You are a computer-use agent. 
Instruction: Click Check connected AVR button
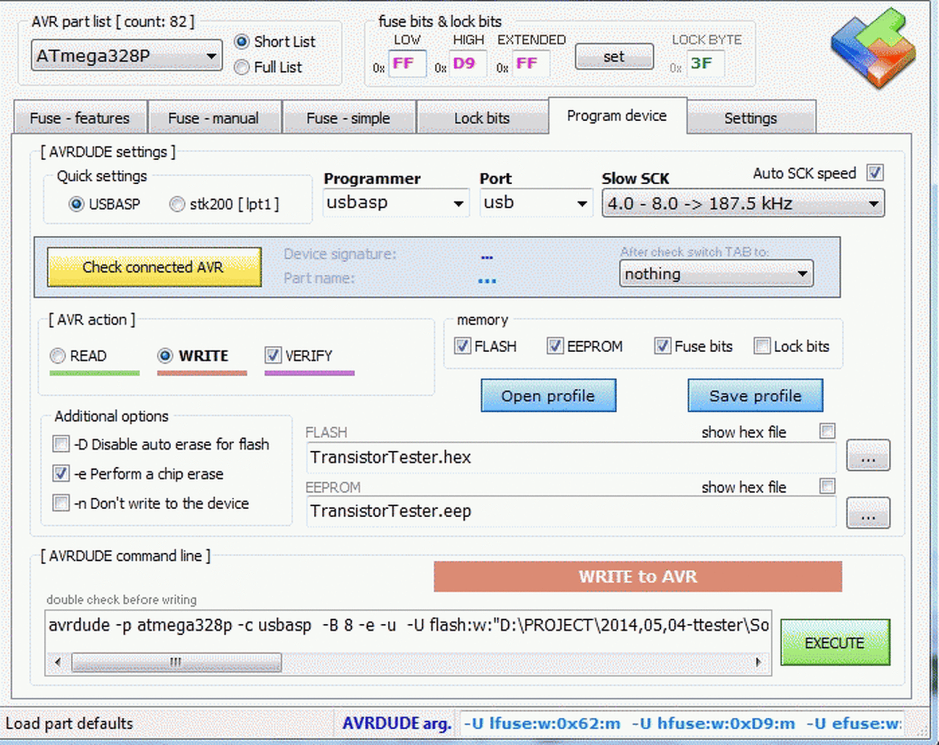(x=154, y=267)
